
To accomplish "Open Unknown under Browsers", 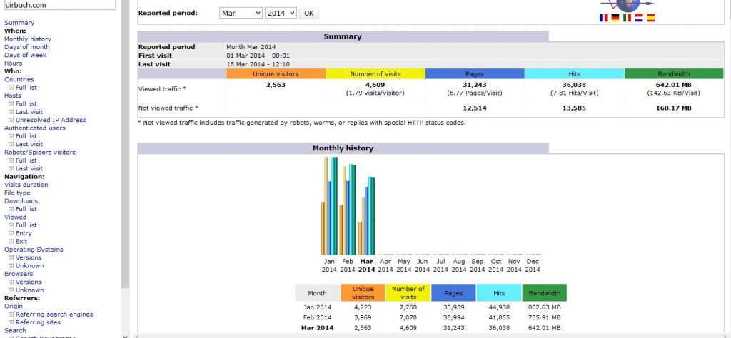I will coord(30,290).
